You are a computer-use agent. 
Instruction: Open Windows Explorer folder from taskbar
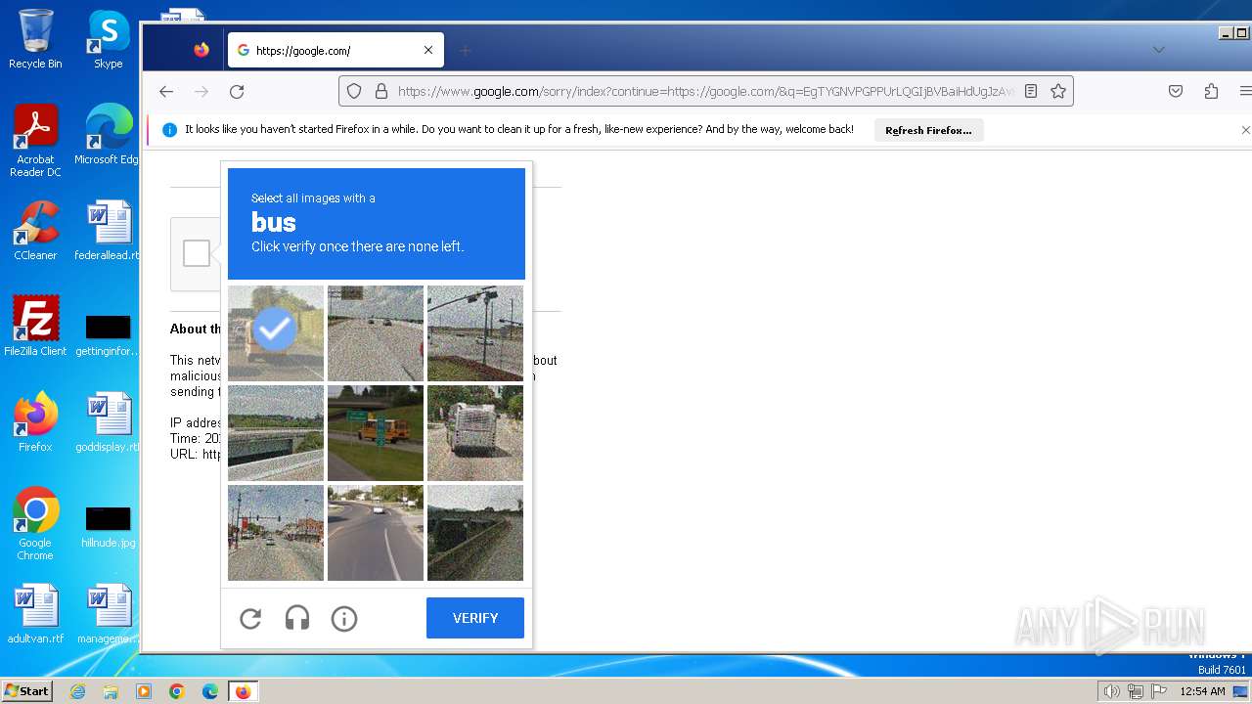pyautogui.click(x=111, y=691)
